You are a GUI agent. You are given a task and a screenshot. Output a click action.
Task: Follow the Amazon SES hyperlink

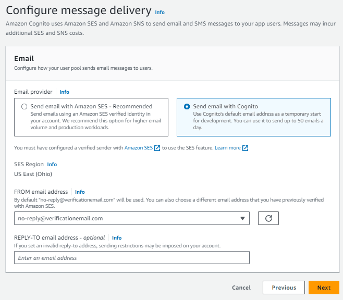coord(139,148)
